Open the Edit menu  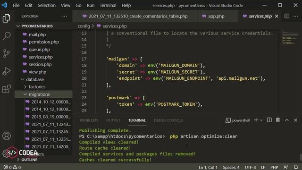(x=28, y=5)
